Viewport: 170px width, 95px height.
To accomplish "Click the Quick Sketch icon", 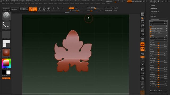I will (24, 9).
